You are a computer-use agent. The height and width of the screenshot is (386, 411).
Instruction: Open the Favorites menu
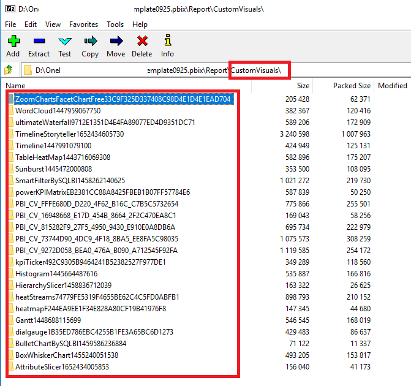pos(84,25)
